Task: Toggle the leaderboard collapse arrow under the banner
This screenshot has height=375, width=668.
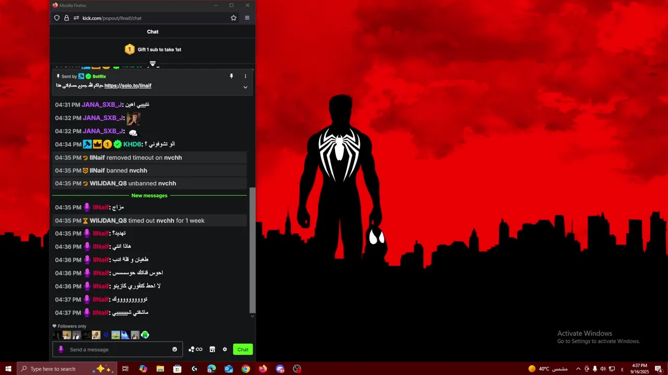Action: [152, 64]
